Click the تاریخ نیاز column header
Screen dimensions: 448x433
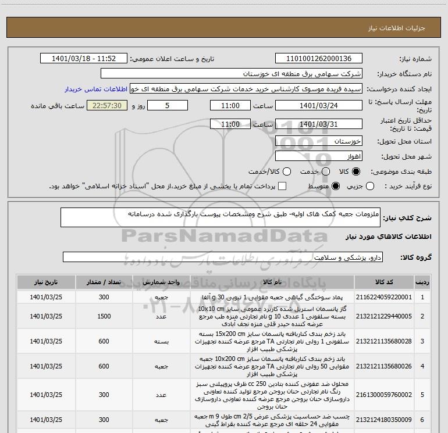pyautogui.click(x=43, y=282)
